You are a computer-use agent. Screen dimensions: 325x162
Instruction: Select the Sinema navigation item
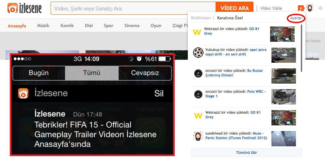click(132, 25)
